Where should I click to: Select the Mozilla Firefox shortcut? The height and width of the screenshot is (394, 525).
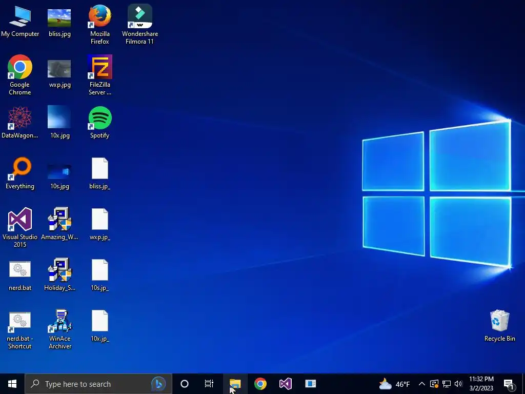(100, 25)
